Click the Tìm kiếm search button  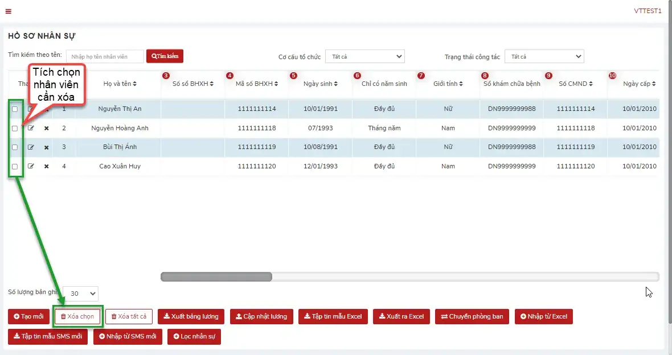click(165, 56)
